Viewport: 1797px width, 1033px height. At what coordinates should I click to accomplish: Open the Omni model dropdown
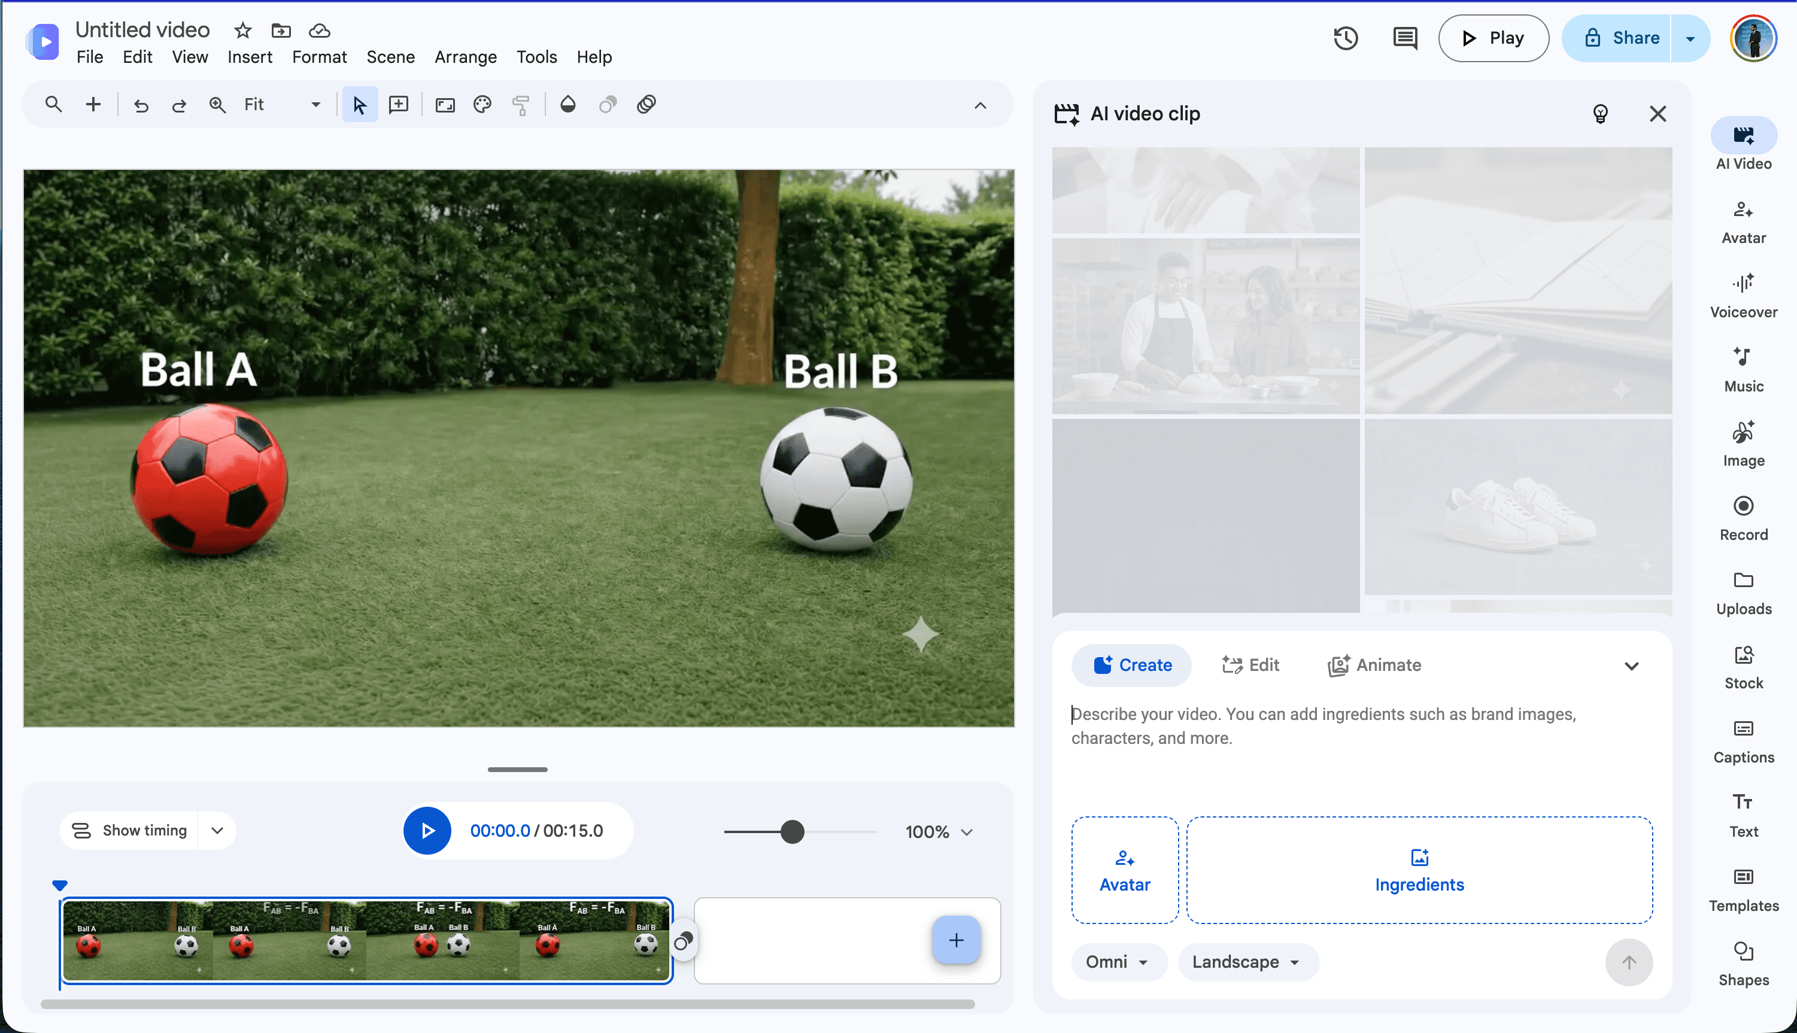[1118, 961]
